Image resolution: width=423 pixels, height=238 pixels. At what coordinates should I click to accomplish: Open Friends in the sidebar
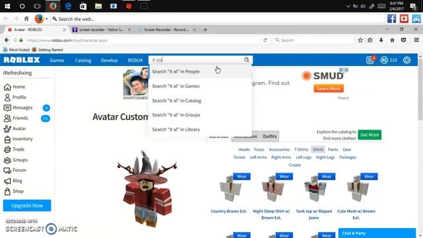[x=16, y=118]
